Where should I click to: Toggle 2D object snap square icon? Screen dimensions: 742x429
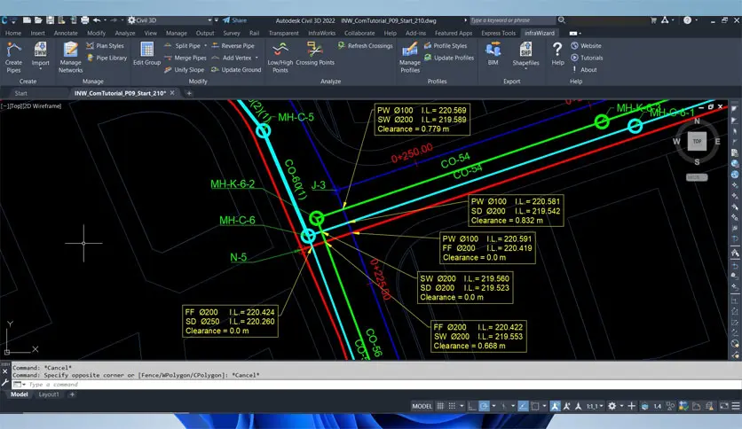[534, 406]
